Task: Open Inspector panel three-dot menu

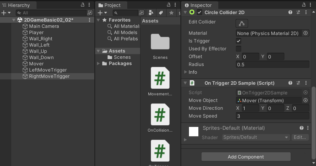Action: [x=310, y=5]
